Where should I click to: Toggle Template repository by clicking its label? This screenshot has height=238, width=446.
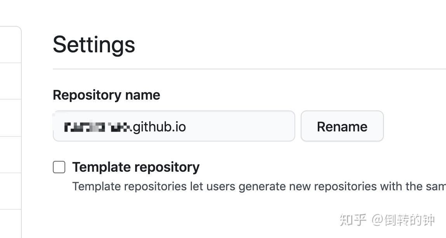136,167
